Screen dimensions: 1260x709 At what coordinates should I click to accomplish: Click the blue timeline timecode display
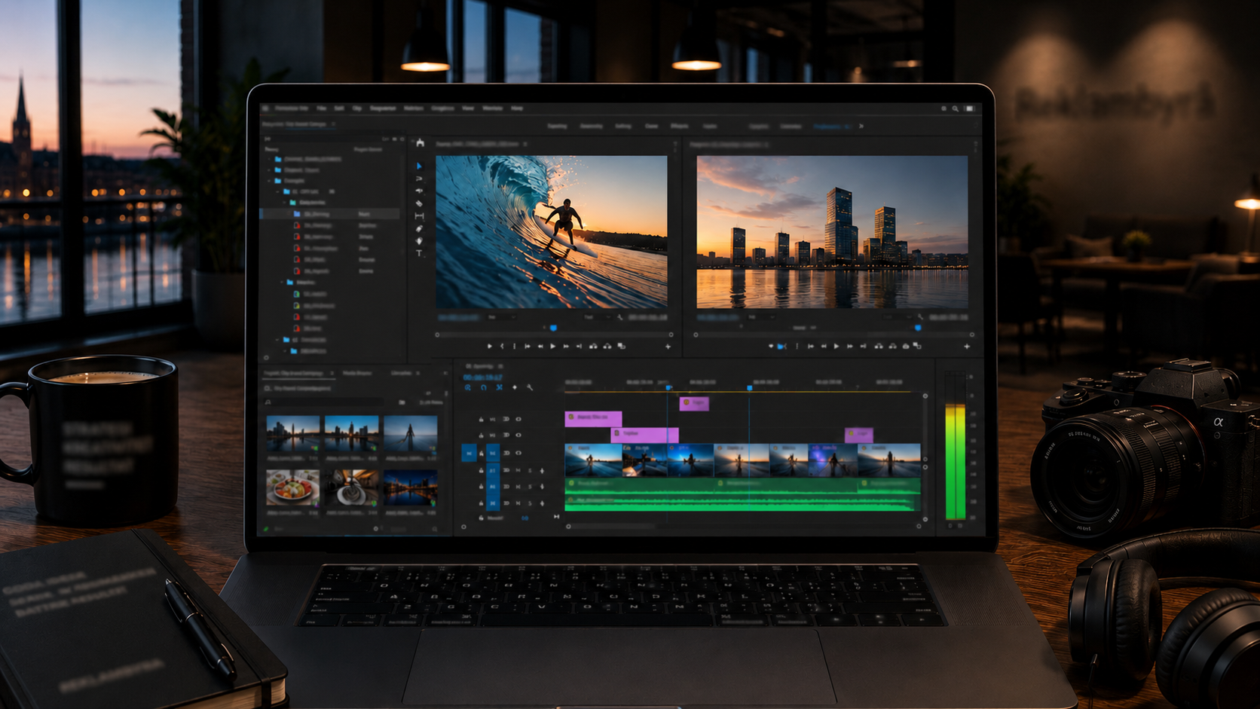pos(482,377)
